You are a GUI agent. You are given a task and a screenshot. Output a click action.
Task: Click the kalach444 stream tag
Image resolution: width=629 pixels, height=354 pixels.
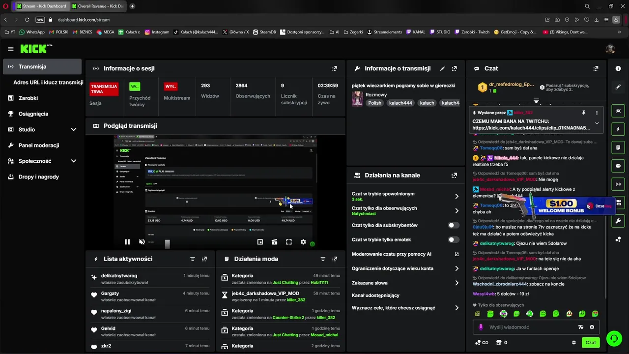click(400, 103)
